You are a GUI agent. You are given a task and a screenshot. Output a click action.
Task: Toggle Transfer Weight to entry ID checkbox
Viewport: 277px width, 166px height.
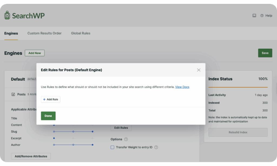112,147
